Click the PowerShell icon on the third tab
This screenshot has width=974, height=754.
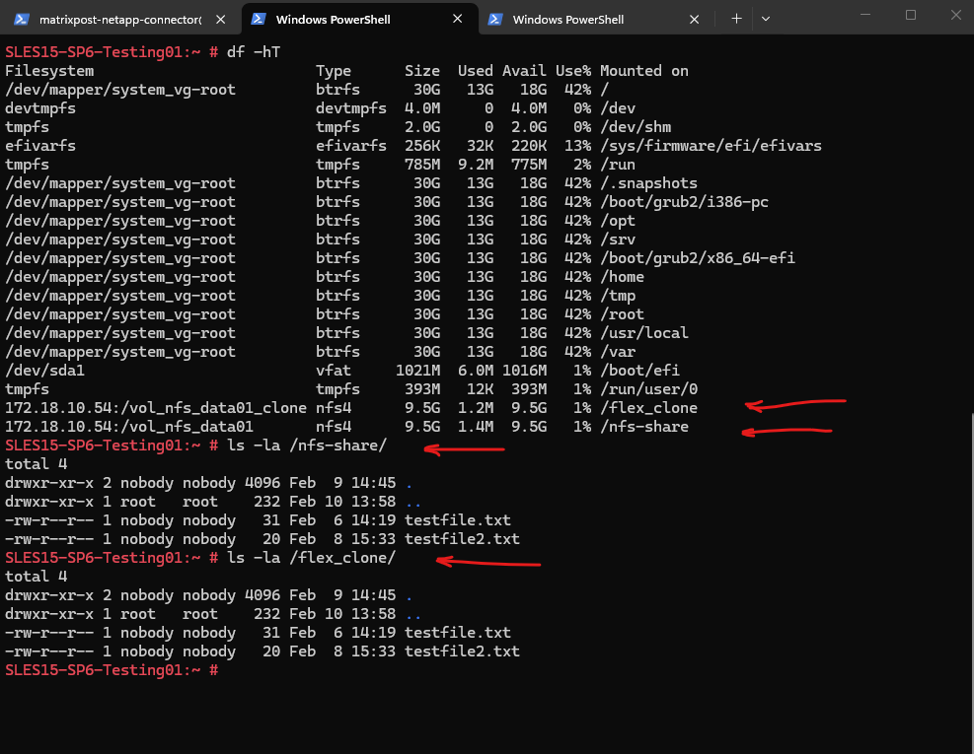[x=495, y=19]
